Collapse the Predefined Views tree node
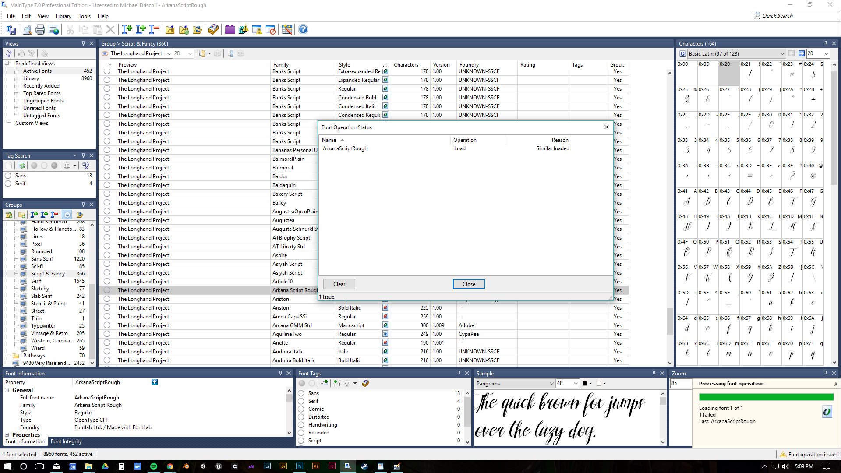 (7, 64)
